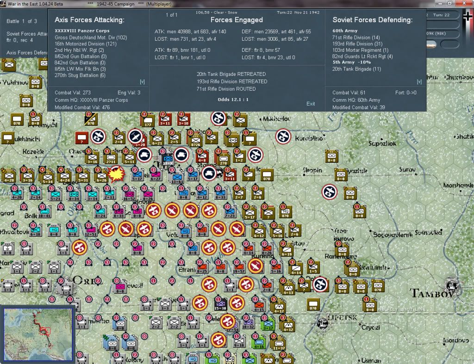The width and height of the screenshot is (474, 364).
Task: Click the Turn: 22 indicator pill
Action: [x=442, y=15]
